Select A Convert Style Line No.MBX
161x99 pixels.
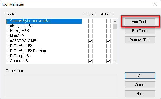44,21
